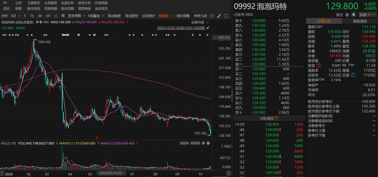Open the help icon beside 收益
The image size is (378, 177).
pos(319,66)
